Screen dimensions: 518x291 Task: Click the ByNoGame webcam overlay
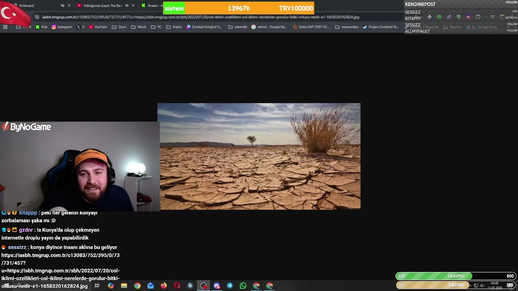(x=80, y=167)
